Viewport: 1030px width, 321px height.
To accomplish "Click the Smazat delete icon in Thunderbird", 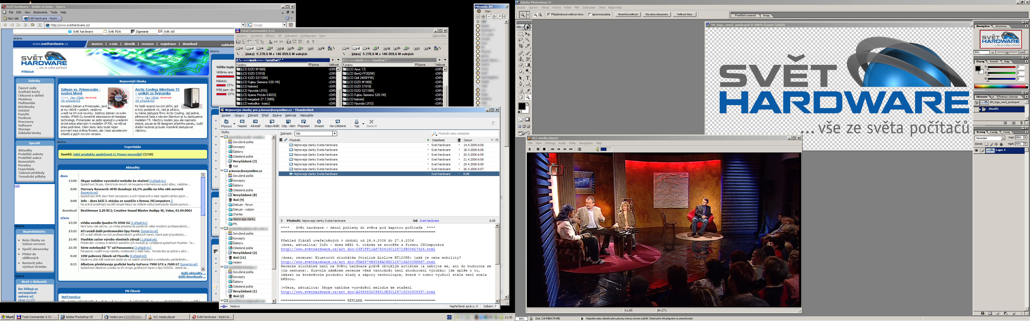I will pyautogui.click(x=319, y=122).
